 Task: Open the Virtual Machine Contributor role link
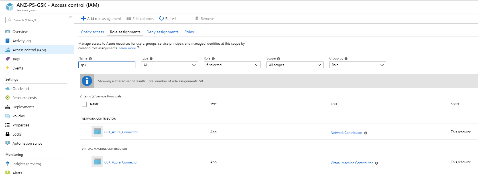[352, 163]
